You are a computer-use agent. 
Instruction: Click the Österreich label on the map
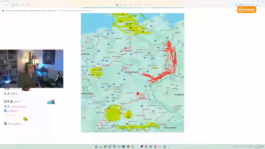170,127
